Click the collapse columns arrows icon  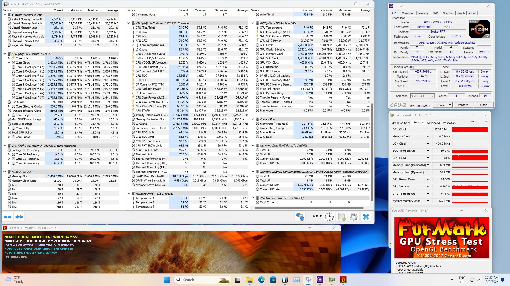pyautogui.click(x=19, y=217)
